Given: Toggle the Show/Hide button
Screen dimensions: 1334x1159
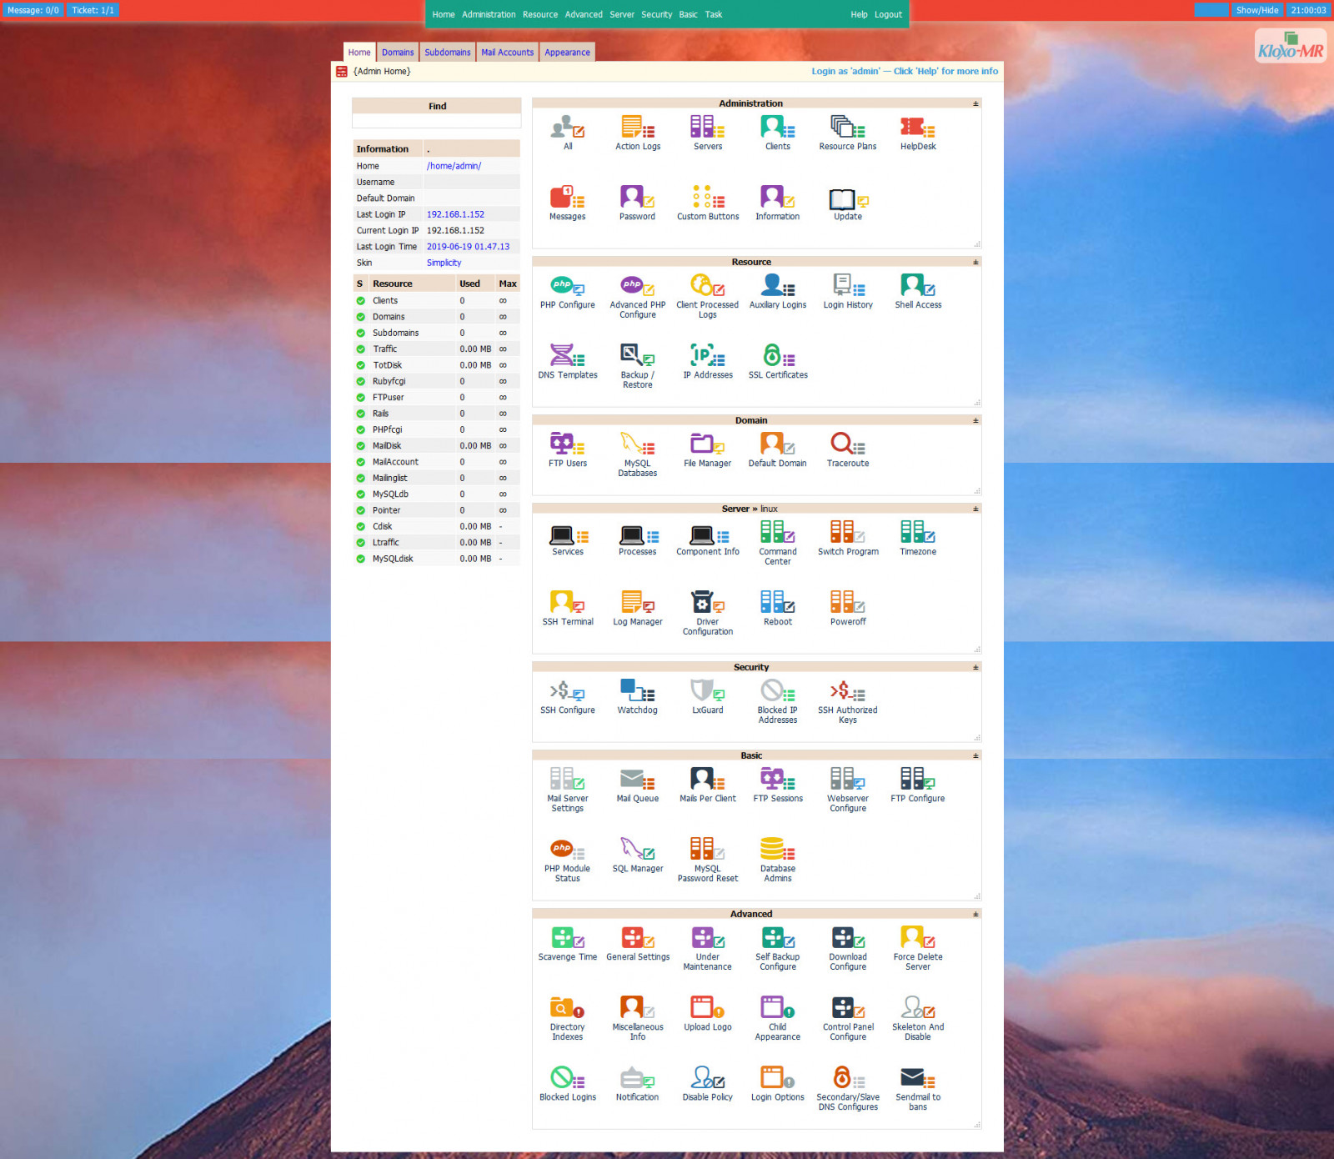Looking at the screenshot, I should coord(1256,10).
